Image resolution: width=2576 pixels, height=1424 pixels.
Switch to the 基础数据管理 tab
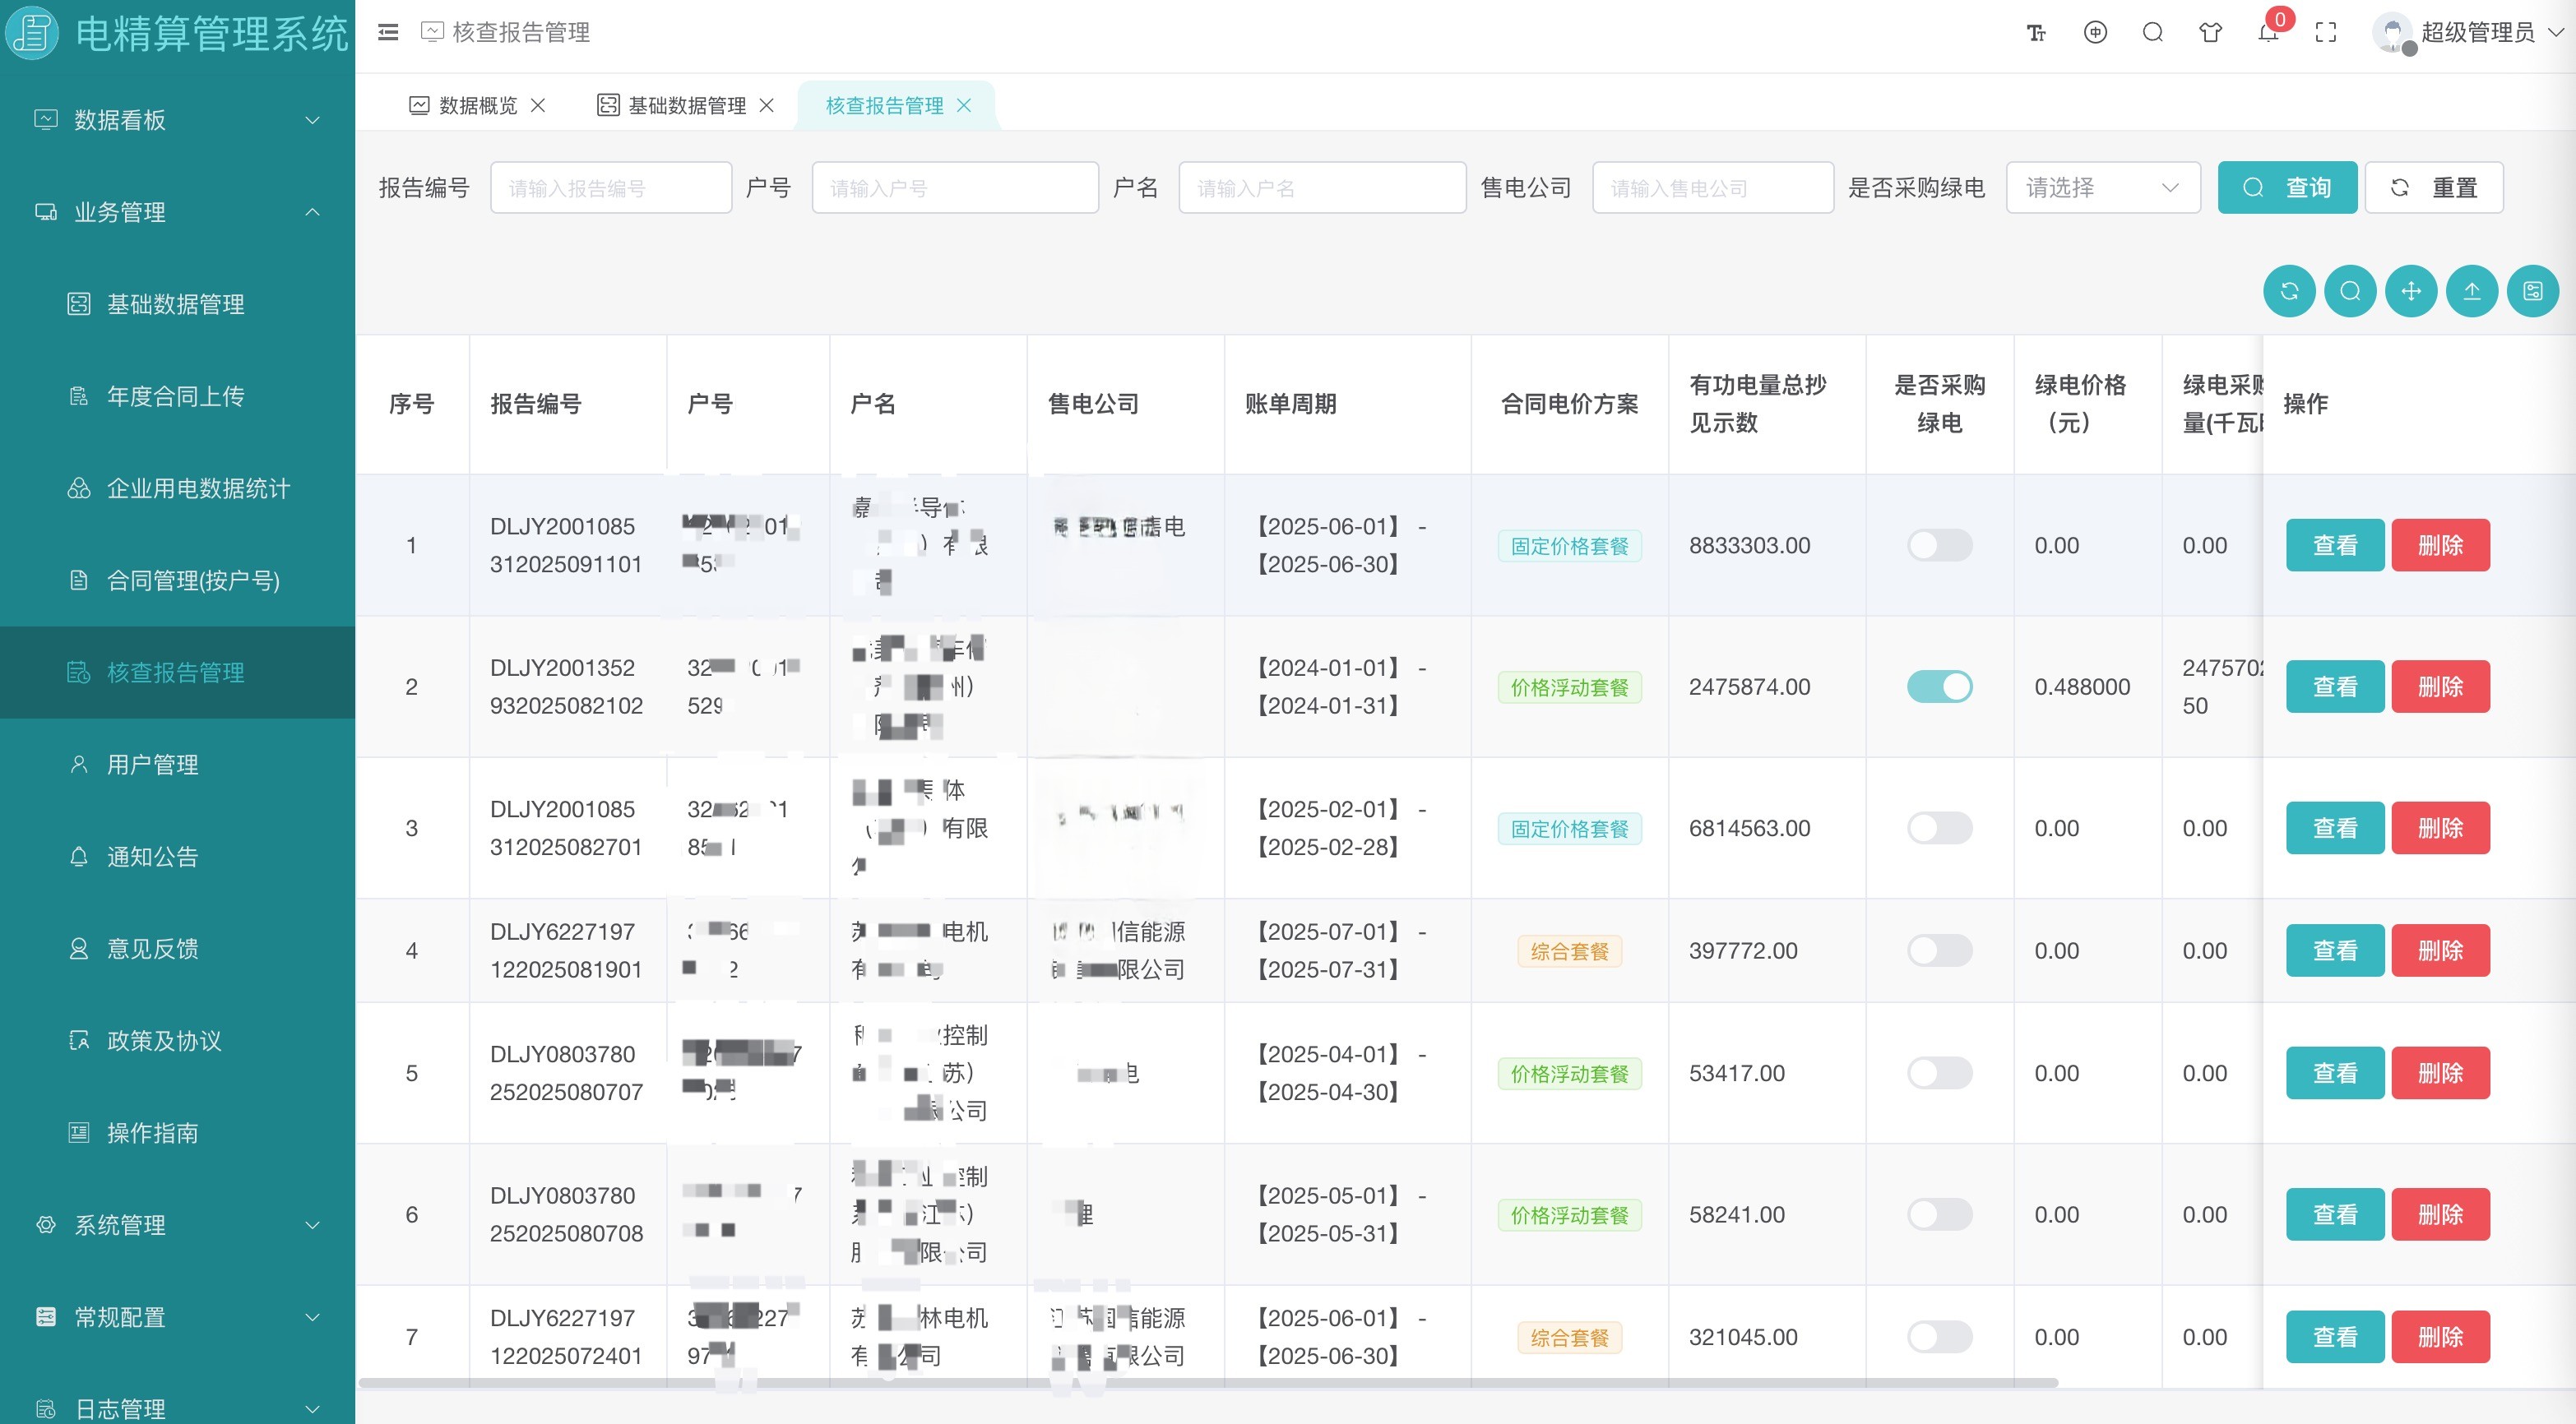pos(686,106)
